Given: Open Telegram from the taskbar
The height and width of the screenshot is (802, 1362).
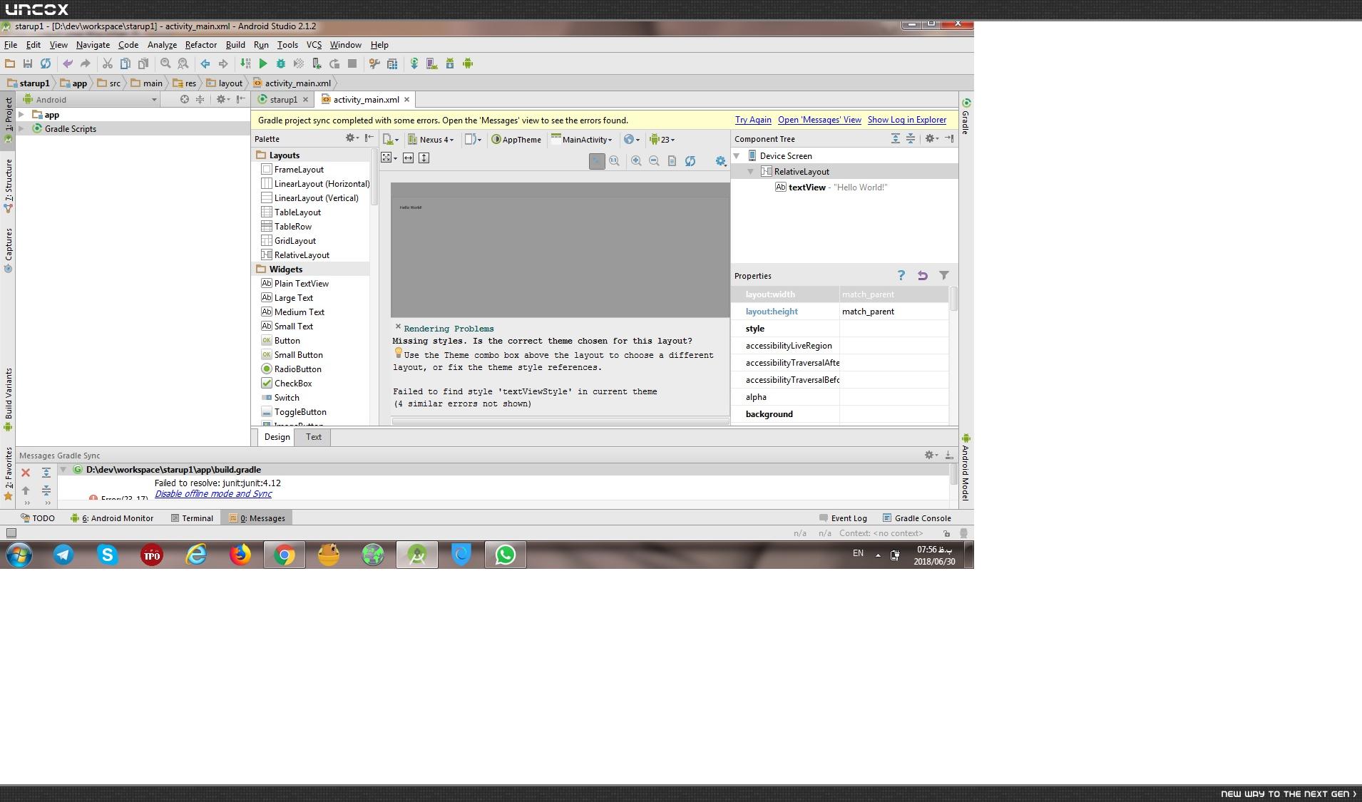Looking at the screenshot, I should click(x=63, y=555).
